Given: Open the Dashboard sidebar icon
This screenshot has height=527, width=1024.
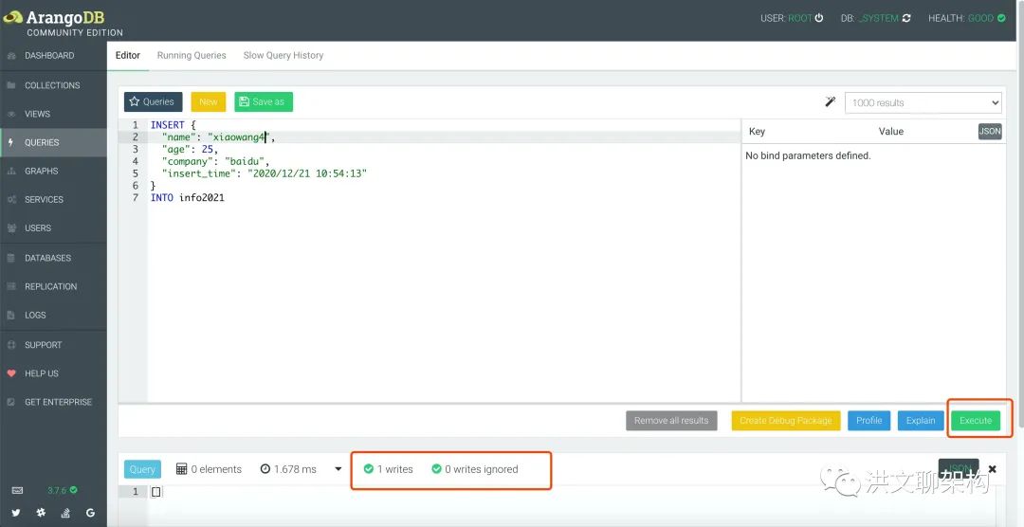Looking at the screenshot, I should coord(11,56).
